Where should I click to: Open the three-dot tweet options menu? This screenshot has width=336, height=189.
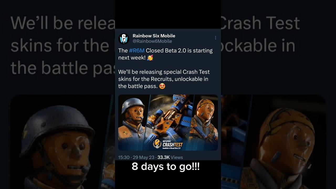click(x=216, y=38)
